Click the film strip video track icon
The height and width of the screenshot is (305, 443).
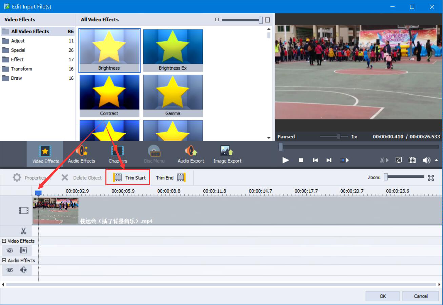23,210
